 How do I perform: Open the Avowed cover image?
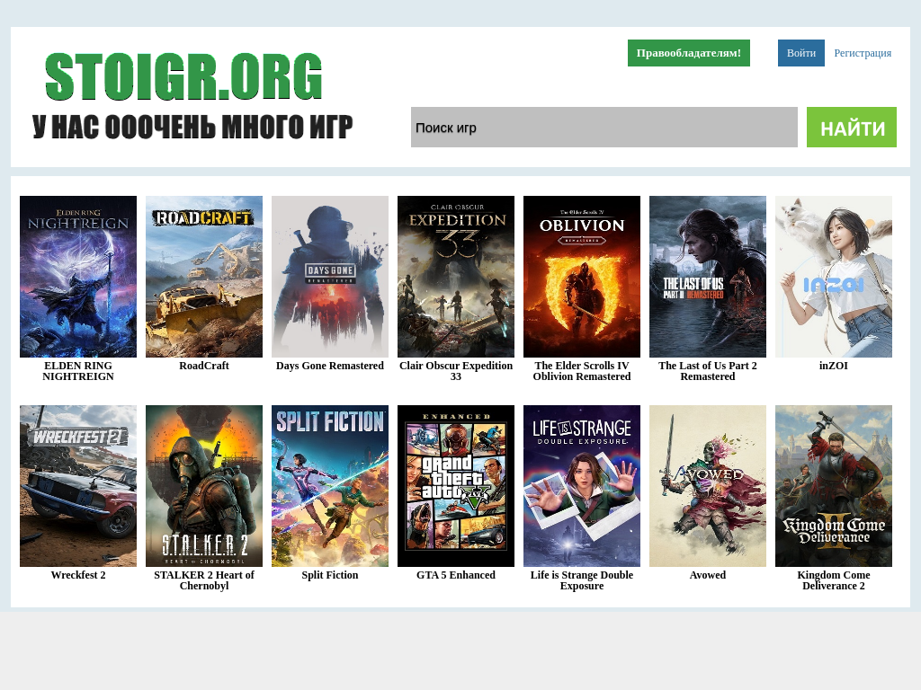[708, 486]
